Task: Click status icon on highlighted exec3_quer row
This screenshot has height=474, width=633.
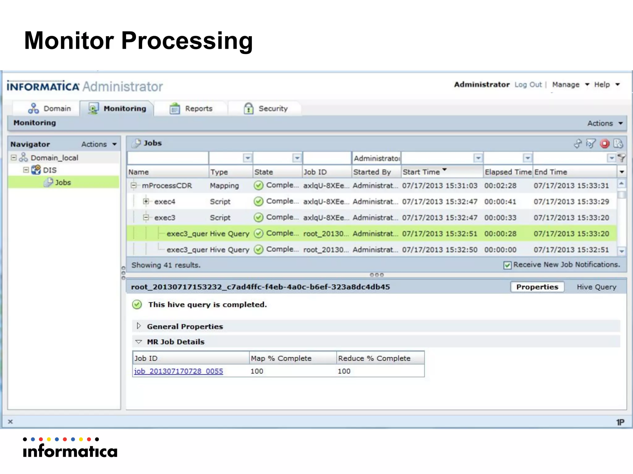Action: 258,234
